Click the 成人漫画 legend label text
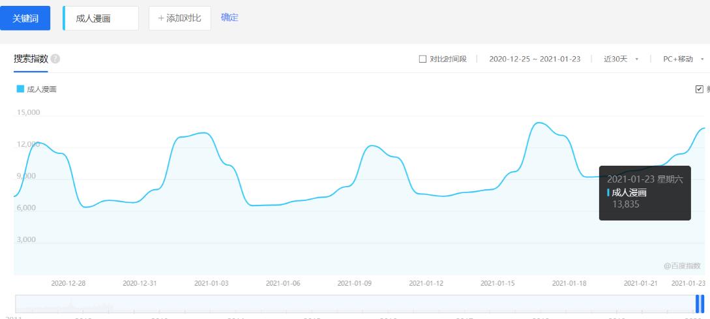 click(x=42, y=89)
